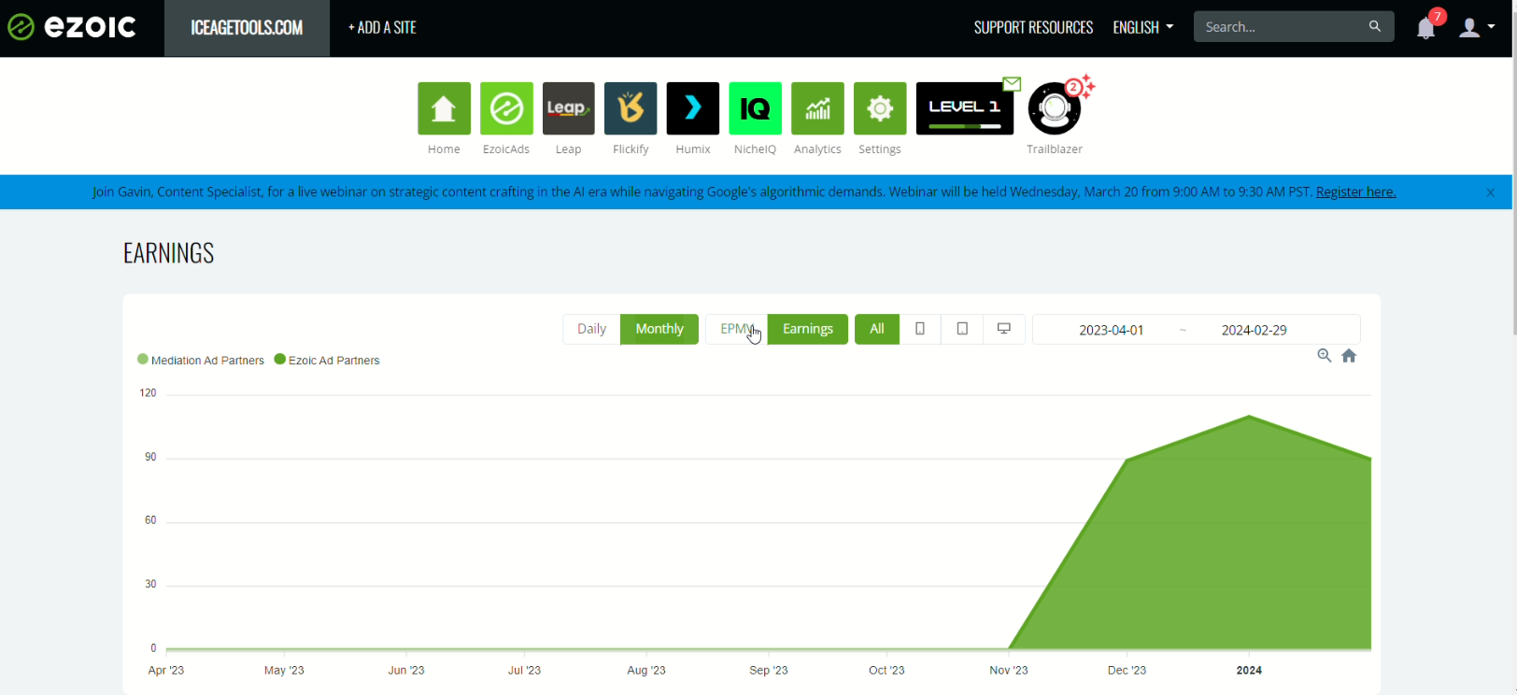
Task: Dismiss the webinar banner
Action: point(1490,192)
